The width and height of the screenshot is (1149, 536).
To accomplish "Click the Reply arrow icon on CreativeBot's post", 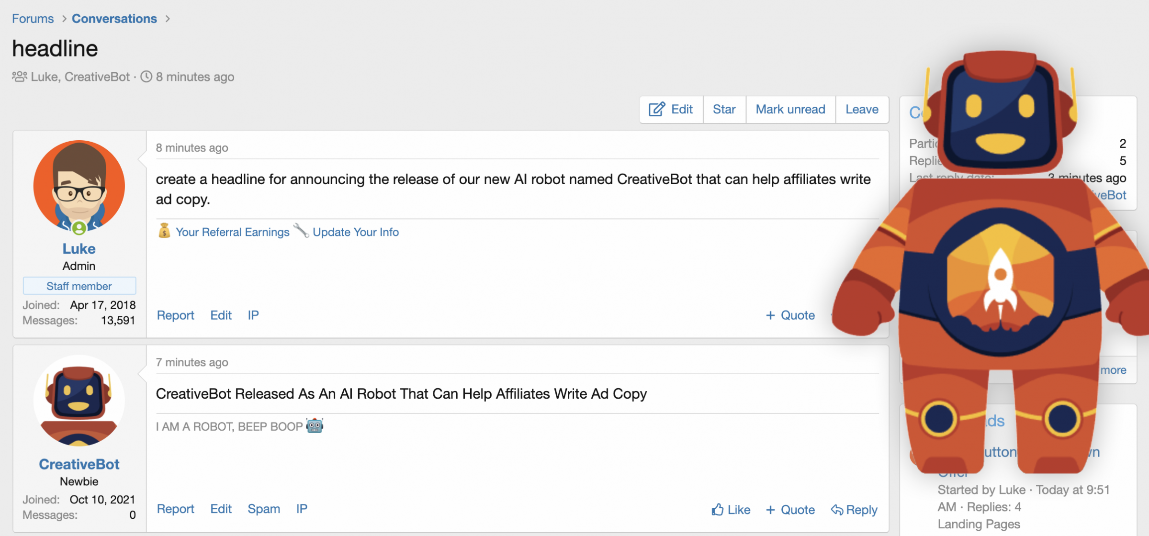I will coord(837,510).
